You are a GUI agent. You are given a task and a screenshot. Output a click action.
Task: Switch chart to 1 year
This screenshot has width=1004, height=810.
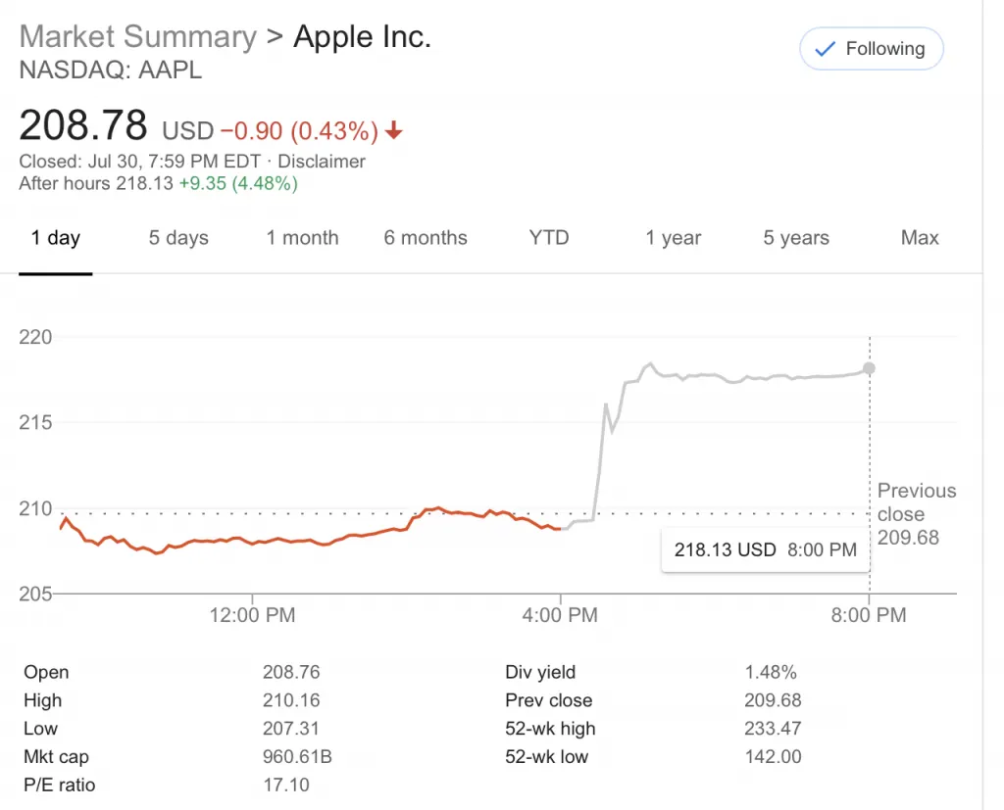(673, 238)
